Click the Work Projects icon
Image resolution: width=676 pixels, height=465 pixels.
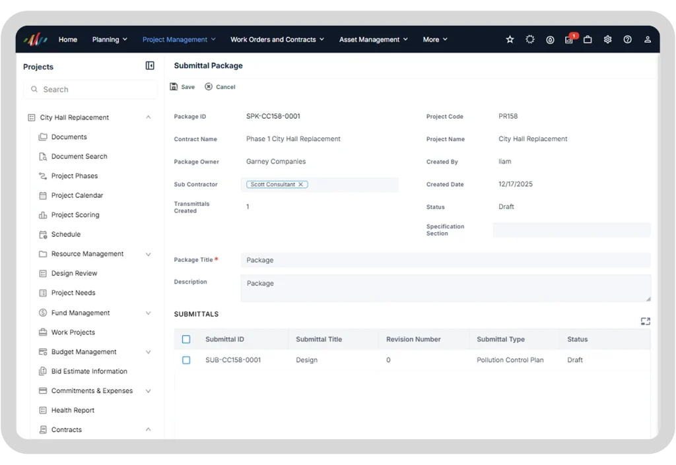click(x=43, y=332)
